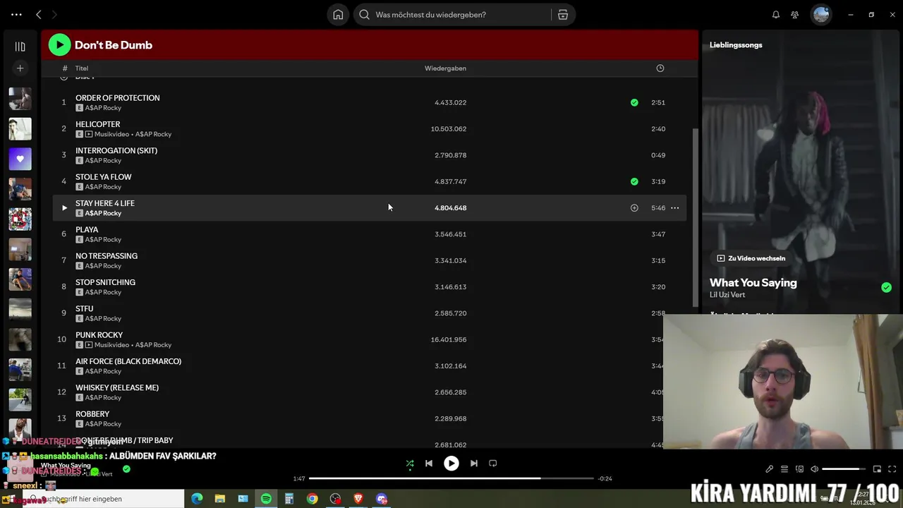
Task: Click the Titel column header
Action: tap(82, 68)
